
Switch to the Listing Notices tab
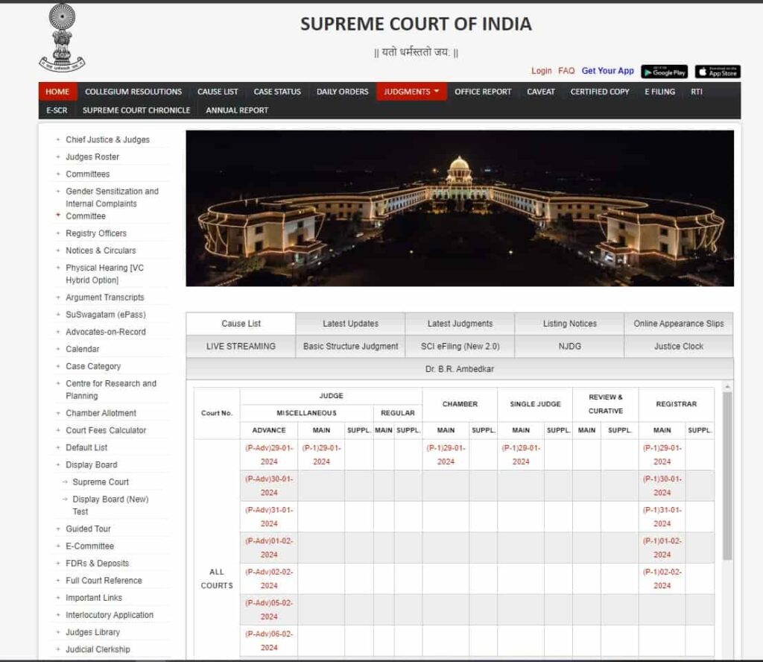(570, 324)
